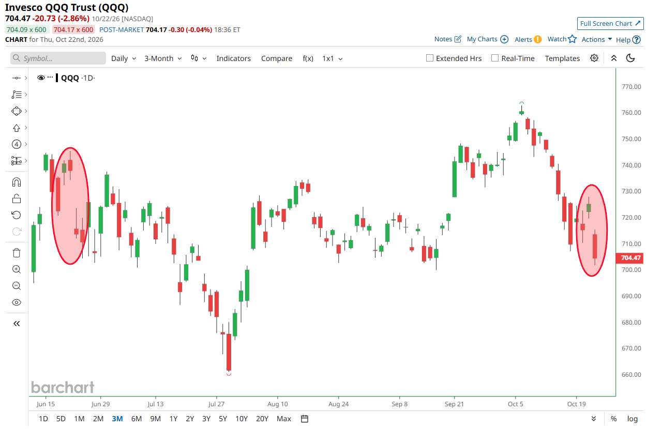The width and height of the screenshot is (647, 429).
Task: Zoom in on the chart
Action: [x=16, y=269]
